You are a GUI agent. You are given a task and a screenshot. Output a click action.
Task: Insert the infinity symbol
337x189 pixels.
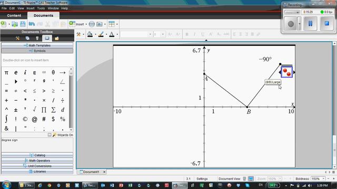44,72
